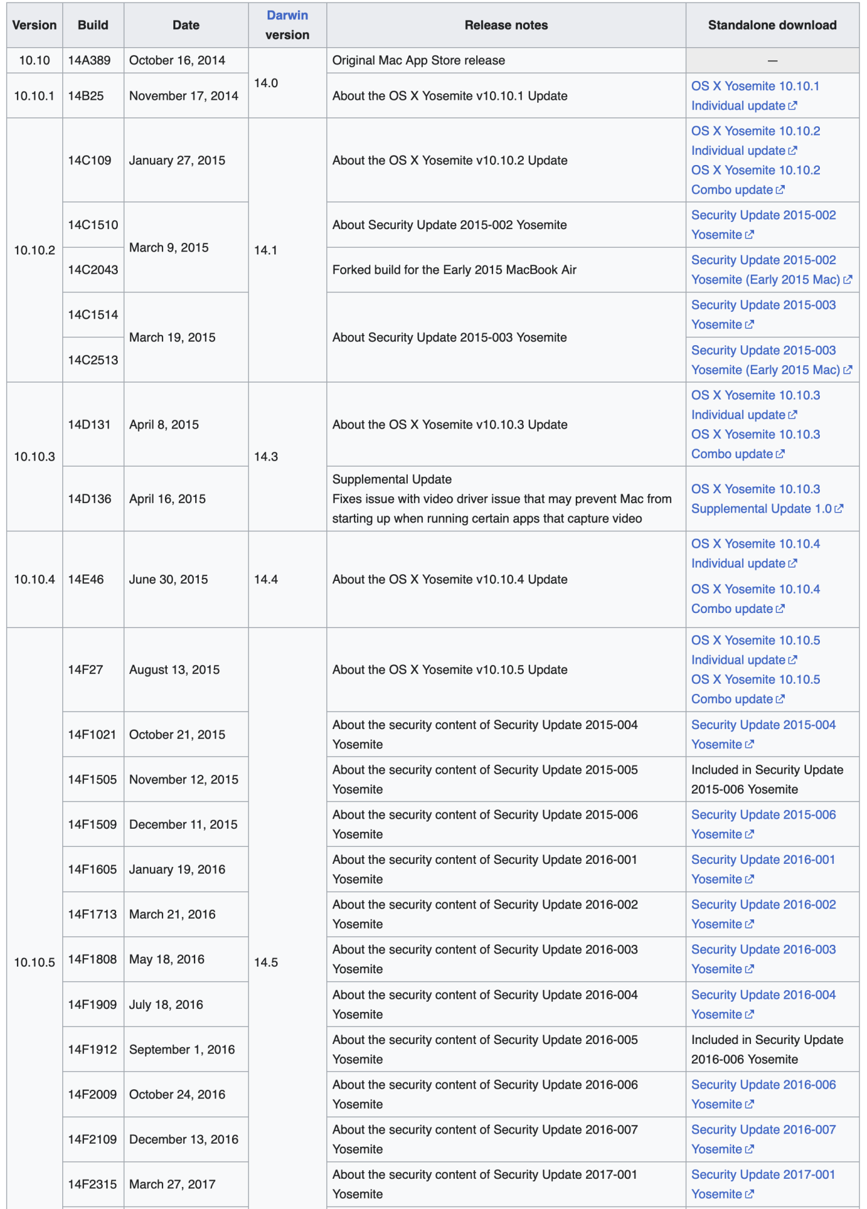The height and width of the screenshot is (1209, 867).
Task: Select build cell 14D136
Action: 93,499
